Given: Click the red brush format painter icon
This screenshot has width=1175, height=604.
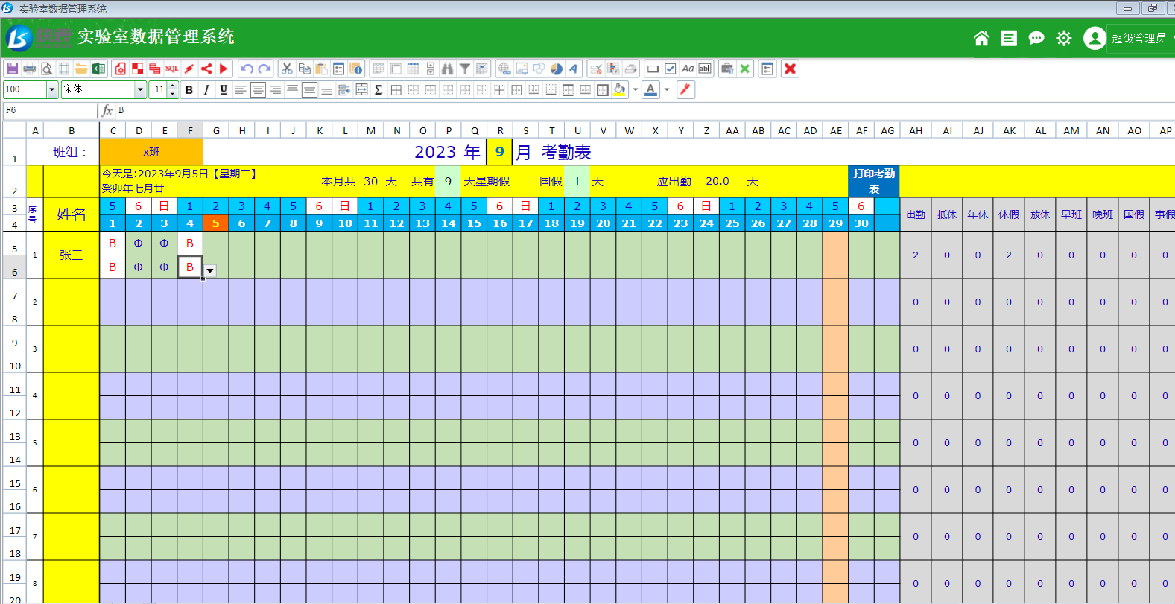Looking at the screenshot, I should coord(685,90).
